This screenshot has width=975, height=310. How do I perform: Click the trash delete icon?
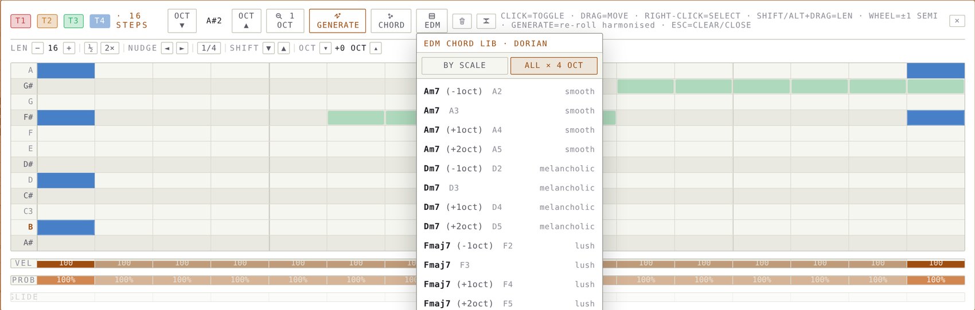tap(462, 21)
